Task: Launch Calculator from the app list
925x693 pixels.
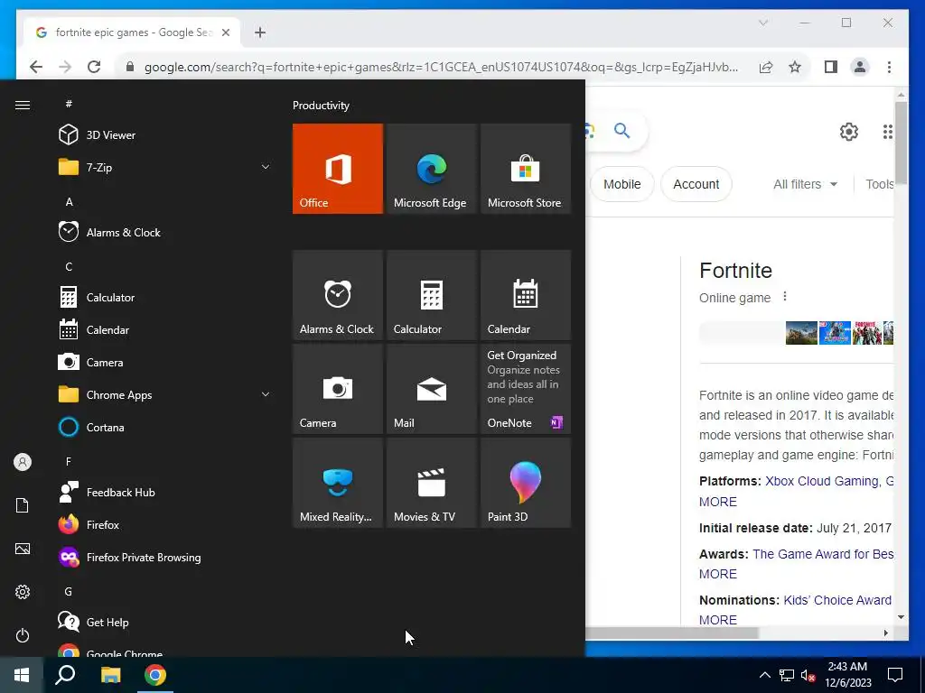Action: 165,298
